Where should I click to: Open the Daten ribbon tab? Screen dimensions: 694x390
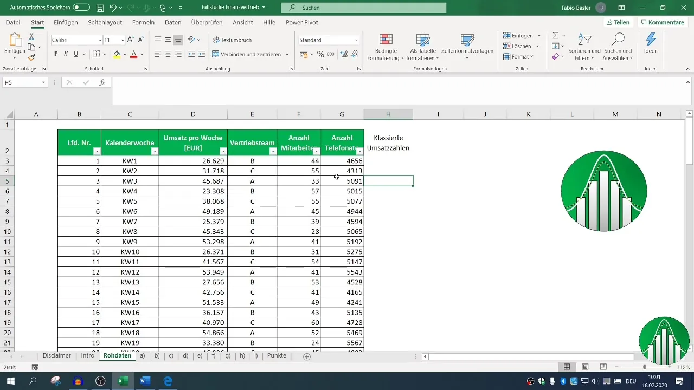173,22
